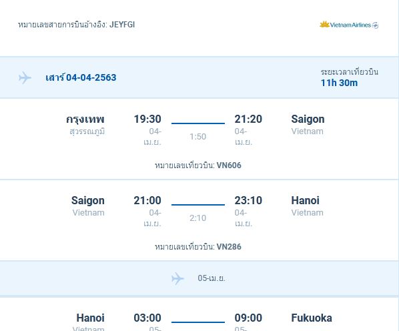
Task: Click the Hanoi destination of flight VN286
Action: [x=306, y=200]
